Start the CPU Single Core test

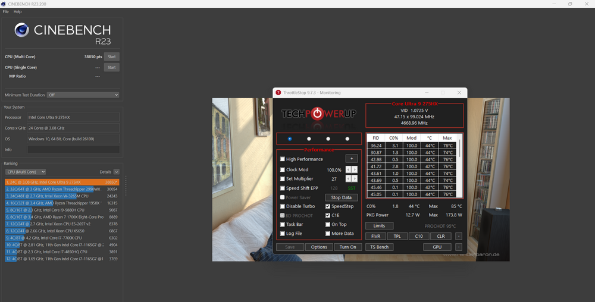(111, 67)
